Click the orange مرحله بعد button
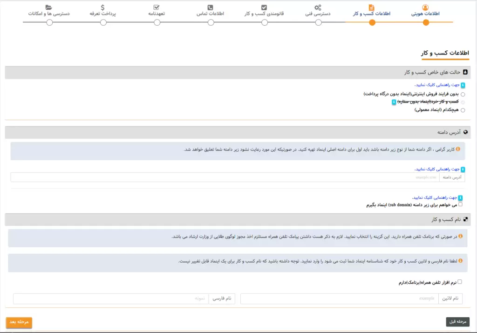Screen dimensions: 477x333 click(x=19, y=322)
